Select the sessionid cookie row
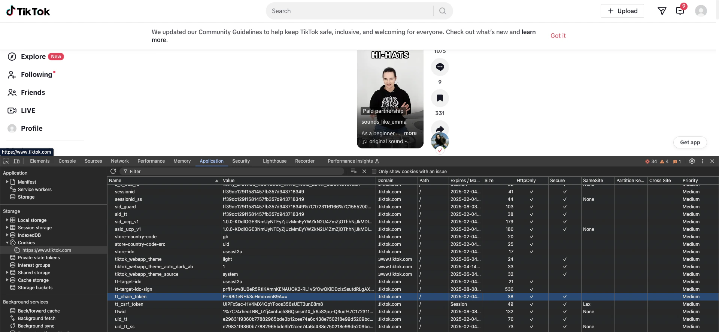This screenshot has height=332, width=719. coord(413,192)
